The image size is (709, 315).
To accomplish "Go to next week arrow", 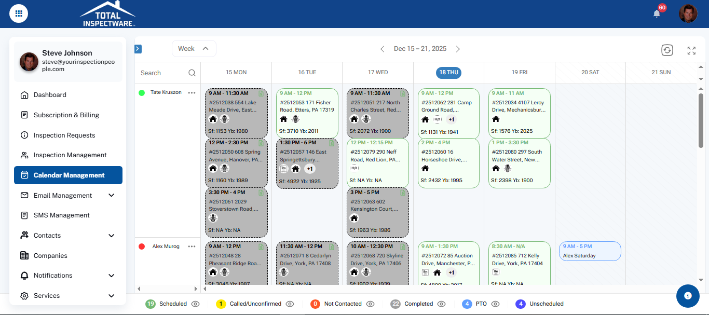I will click(x=458, y=49).
